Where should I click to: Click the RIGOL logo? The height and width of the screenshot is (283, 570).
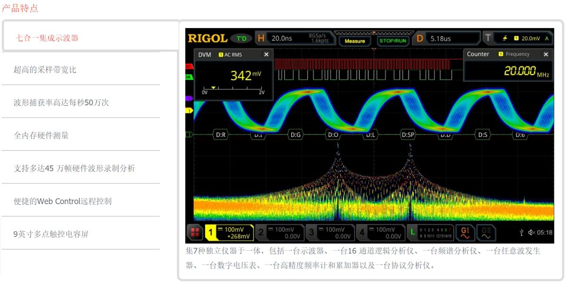[207, 38]
